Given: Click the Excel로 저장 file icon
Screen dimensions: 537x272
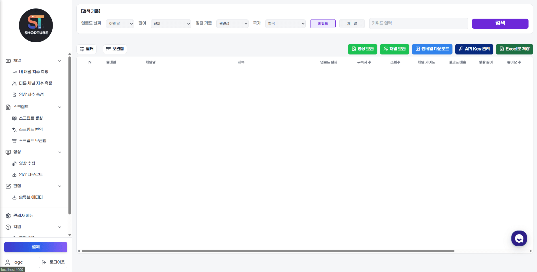Looking at the screenshot, I should [x=502, y=49].
